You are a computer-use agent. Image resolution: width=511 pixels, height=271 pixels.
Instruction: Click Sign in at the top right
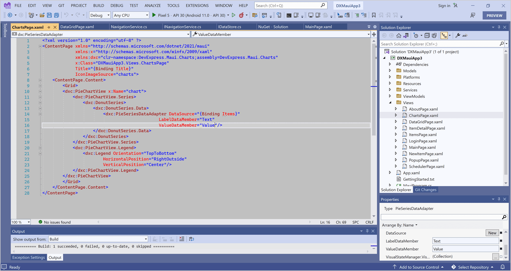coord(444,5)
